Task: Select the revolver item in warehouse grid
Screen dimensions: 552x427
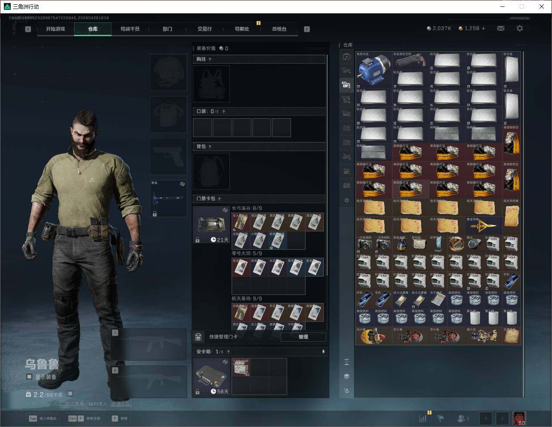Action: pyautogui.click(x=410, y=61)
